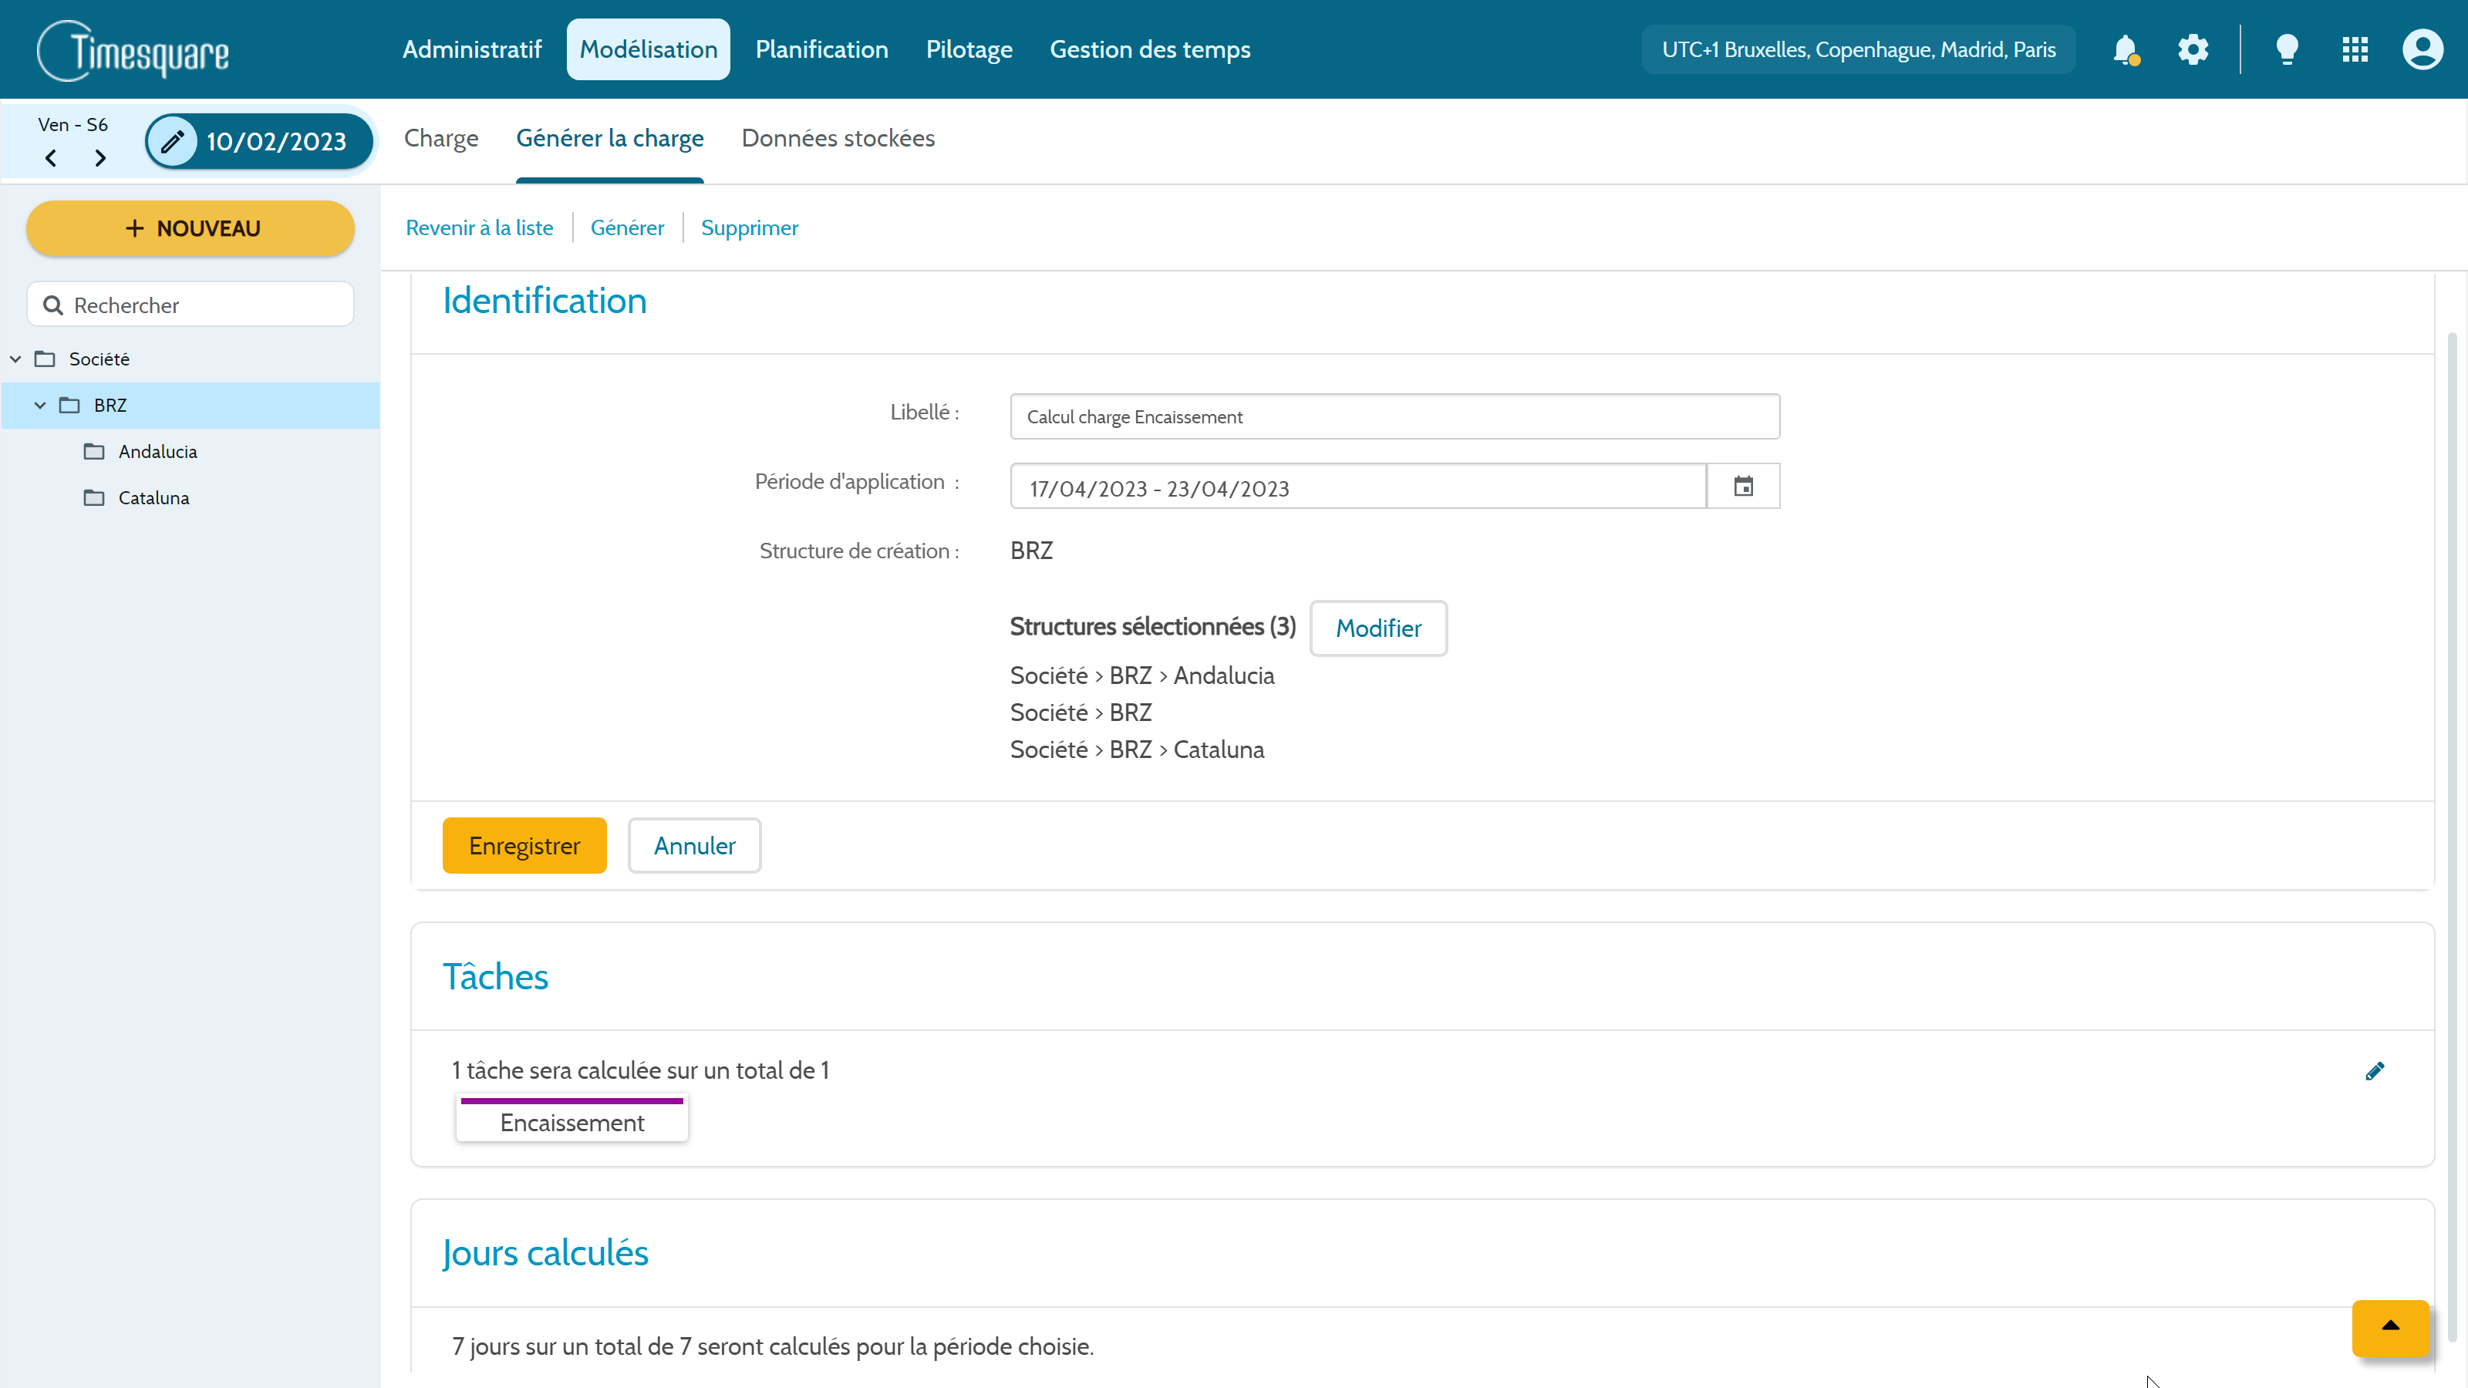Go to the next day arrow
This screenshot has height=1388, width=2468.
(99, 158)
